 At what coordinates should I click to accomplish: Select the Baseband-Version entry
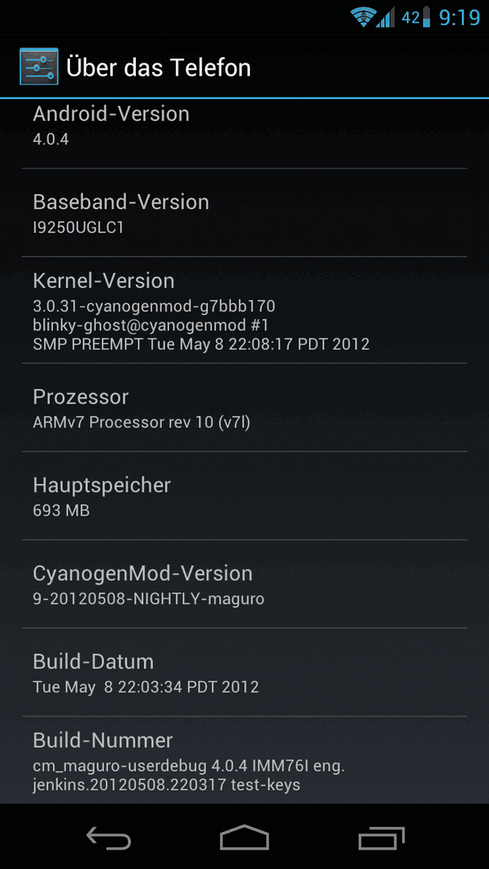pyautogui.click(x=244, y=212)
